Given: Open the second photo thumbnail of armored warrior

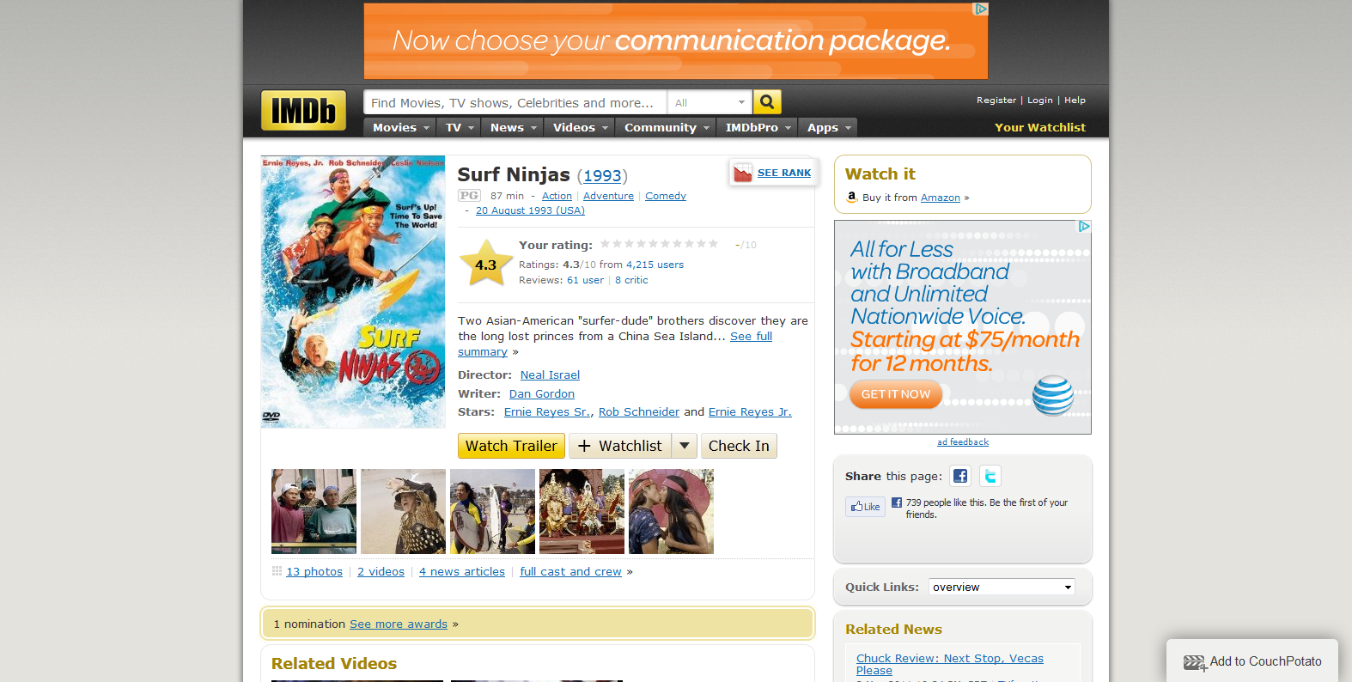Looking at the screenshot, I should [x=403, y=511].
